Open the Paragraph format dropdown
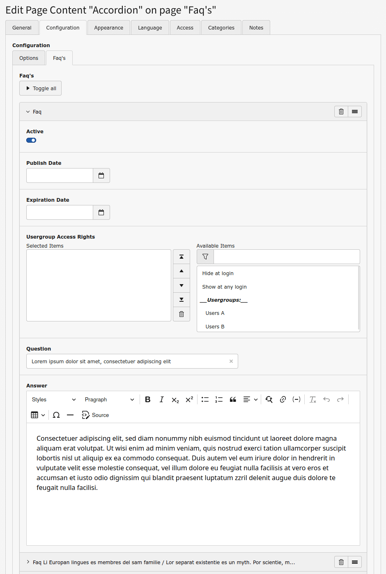 tap(109, 399)
